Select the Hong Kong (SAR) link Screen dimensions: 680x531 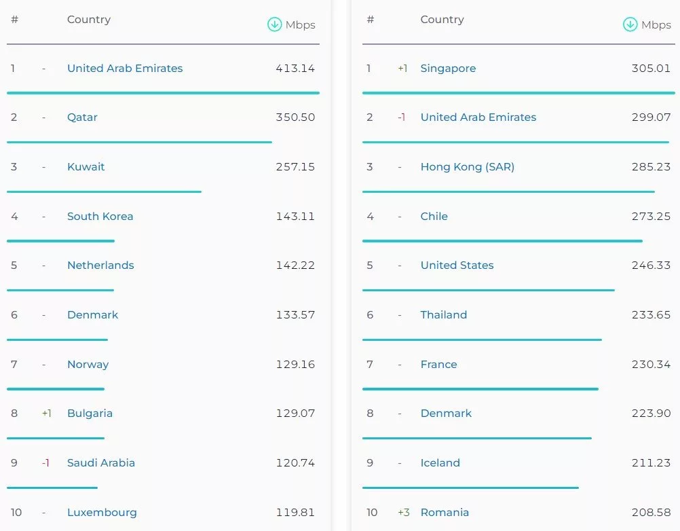click(x=467, y=167)
